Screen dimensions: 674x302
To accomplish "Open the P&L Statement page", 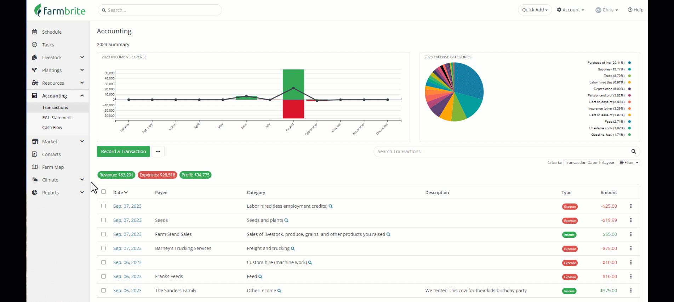I will [57, 117].
